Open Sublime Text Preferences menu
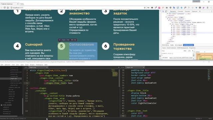 tap(39, 65)
